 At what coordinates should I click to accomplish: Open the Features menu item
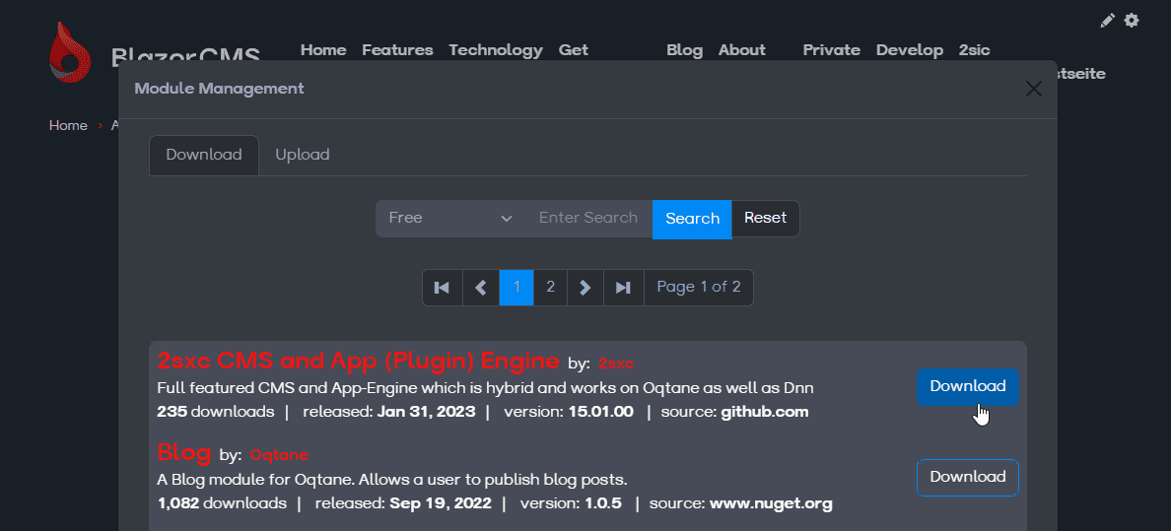tap(397, 50)
